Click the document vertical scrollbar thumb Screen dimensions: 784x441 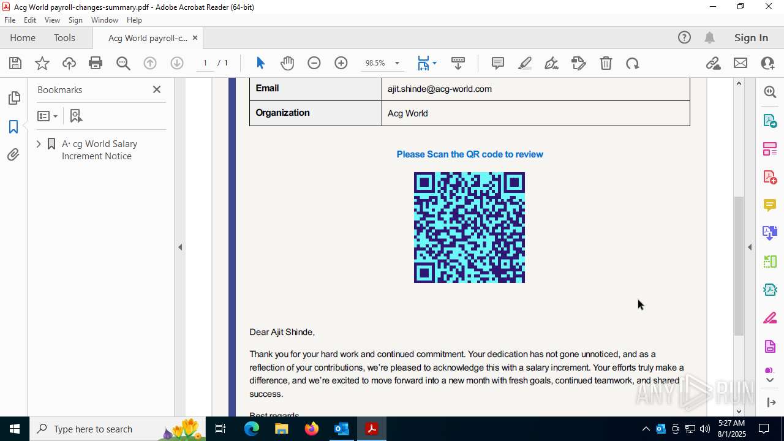pyautogui.click(x=739, y=265)
